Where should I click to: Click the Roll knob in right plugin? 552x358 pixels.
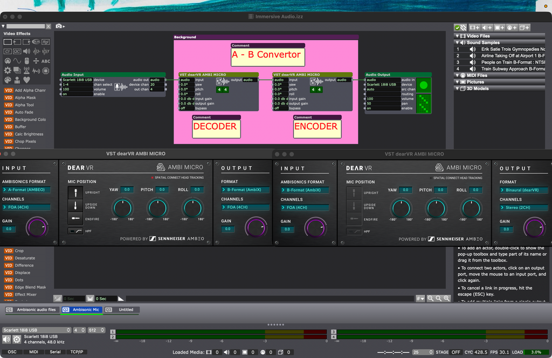click(471, 208)
